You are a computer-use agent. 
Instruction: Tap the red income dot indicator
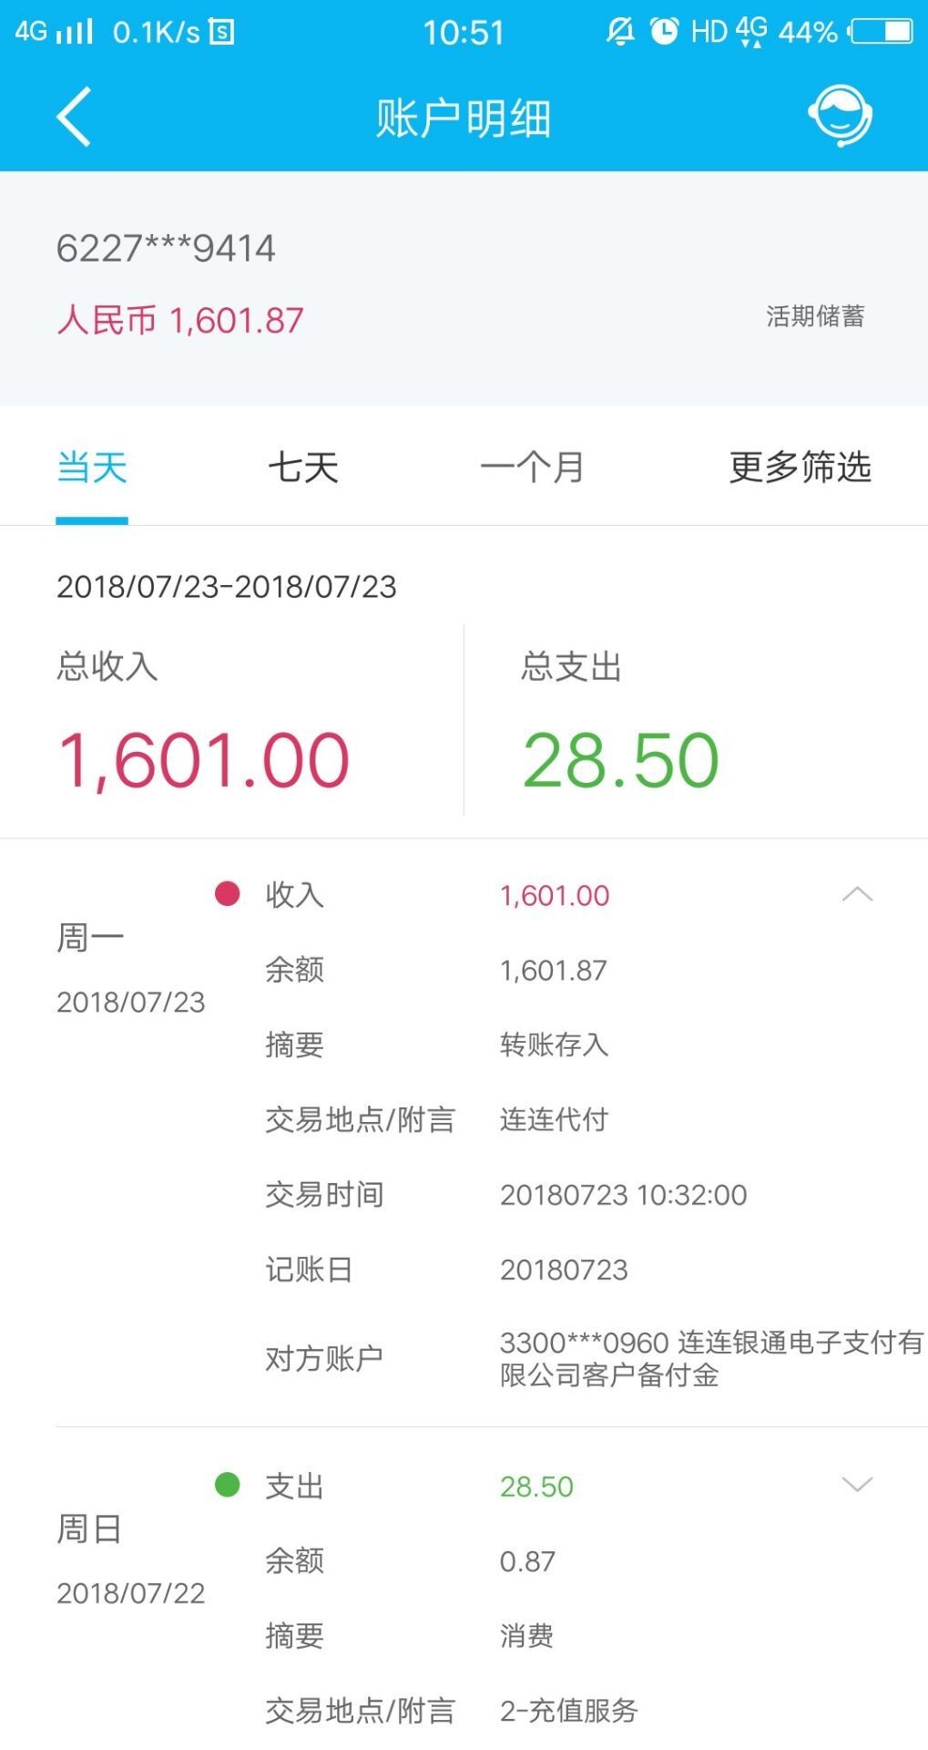point(227,893)
